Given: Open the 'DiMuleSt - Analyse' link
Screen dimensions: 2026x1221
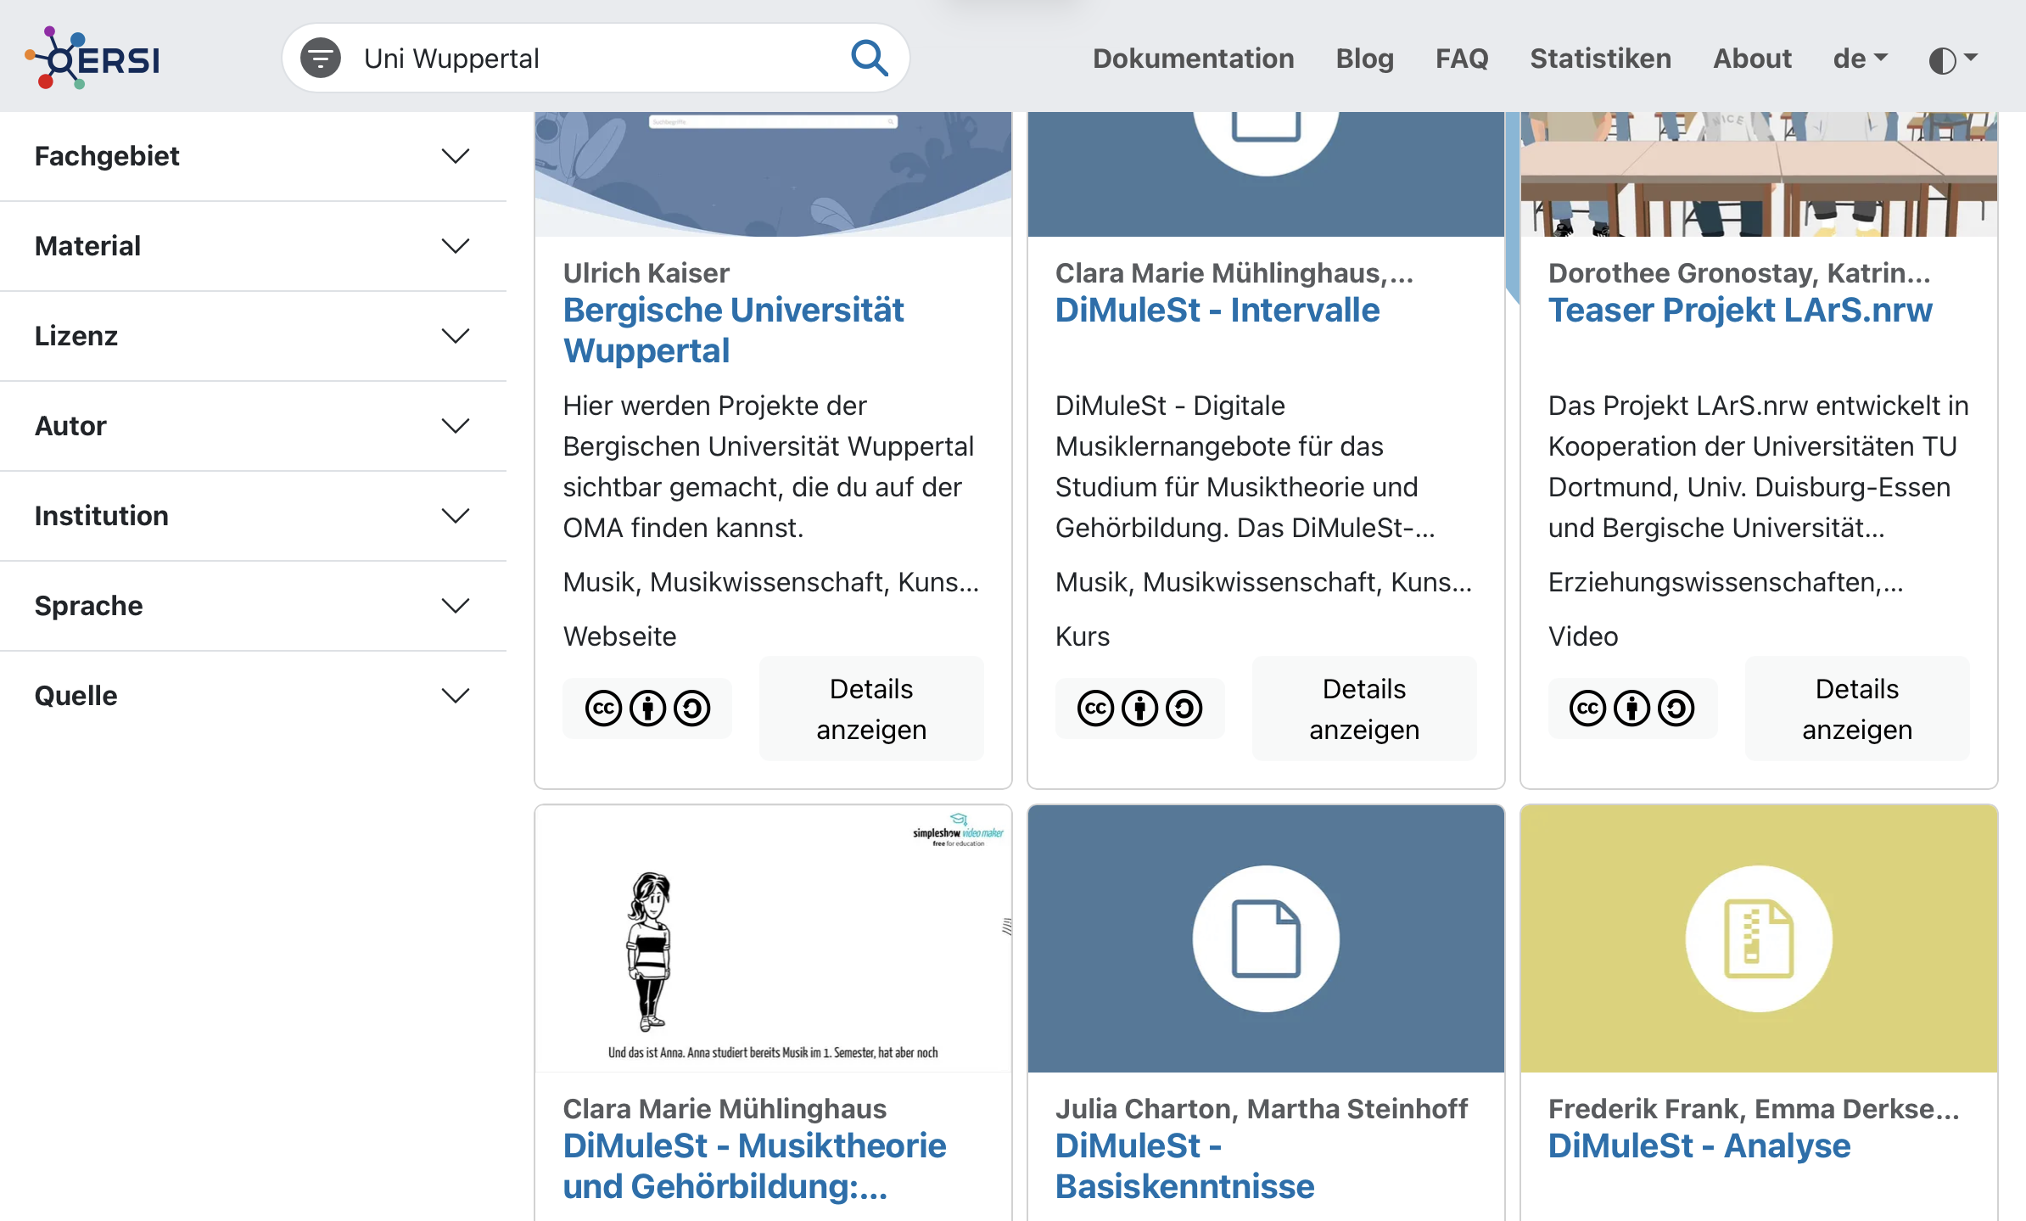Looking at the screenshot, I should (1699, 1145).
